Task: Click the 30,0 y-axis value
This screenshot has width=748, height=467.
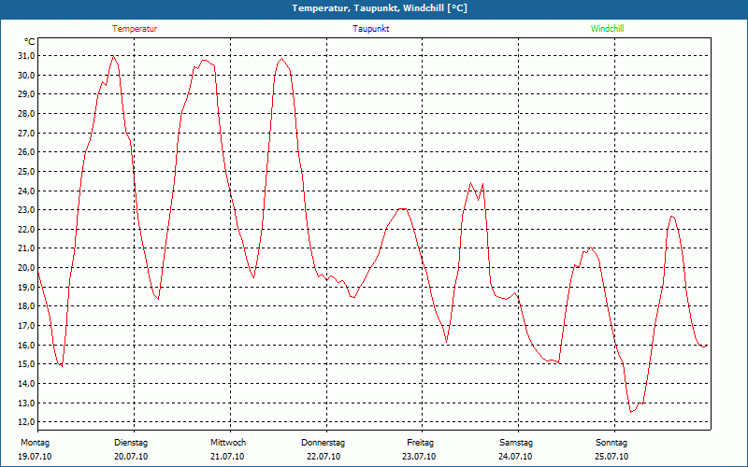Action: click(x=26, y=76)
